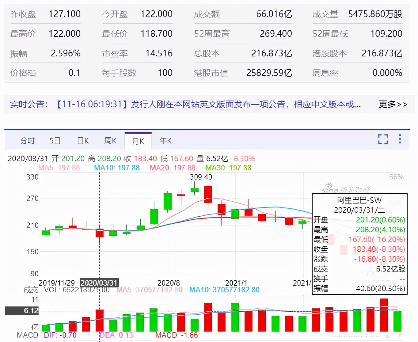
Task: Open 更多>> announcements link
Action: pos(393,104)
